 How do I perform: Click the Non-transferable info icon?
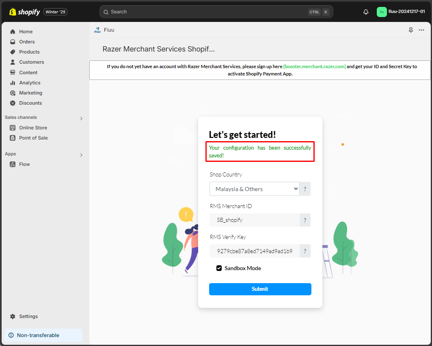pos(11,335)
